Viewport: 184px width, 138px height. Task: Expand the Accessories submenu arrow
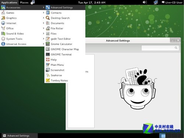pos(43,7)
